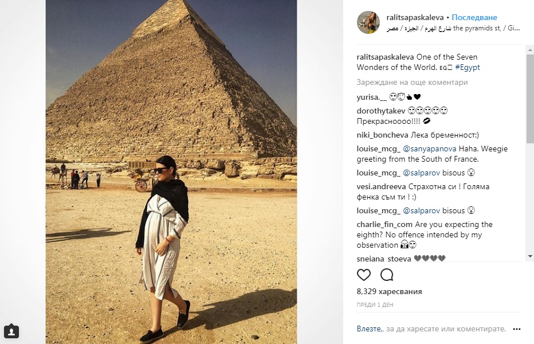The width and height of the screenshot is (534, 344).
Task: Open yurisa.__ commenter profile
Action: (372, 97)
